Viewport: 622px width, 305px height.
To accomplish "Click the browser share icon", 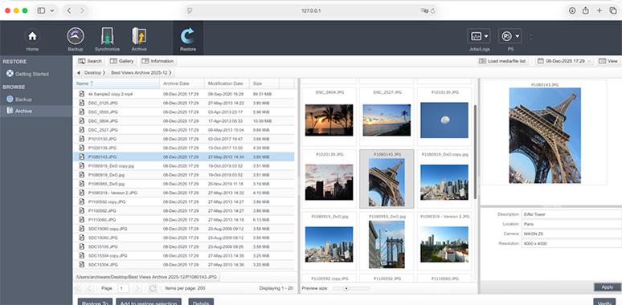I will [586, 10].
